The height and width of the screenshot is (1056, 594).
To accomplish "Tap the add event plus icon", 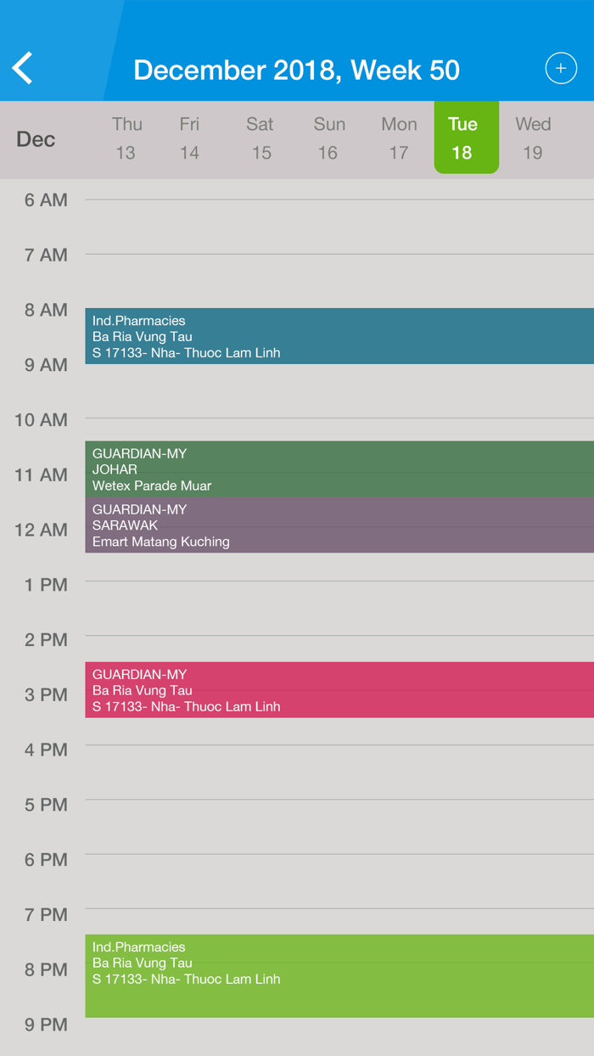I will click(560, 68).
